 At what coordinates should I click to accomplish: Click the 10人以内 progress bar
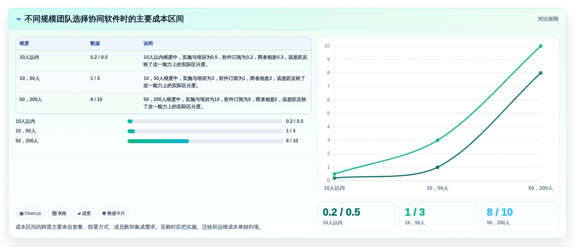click(205, 121)
